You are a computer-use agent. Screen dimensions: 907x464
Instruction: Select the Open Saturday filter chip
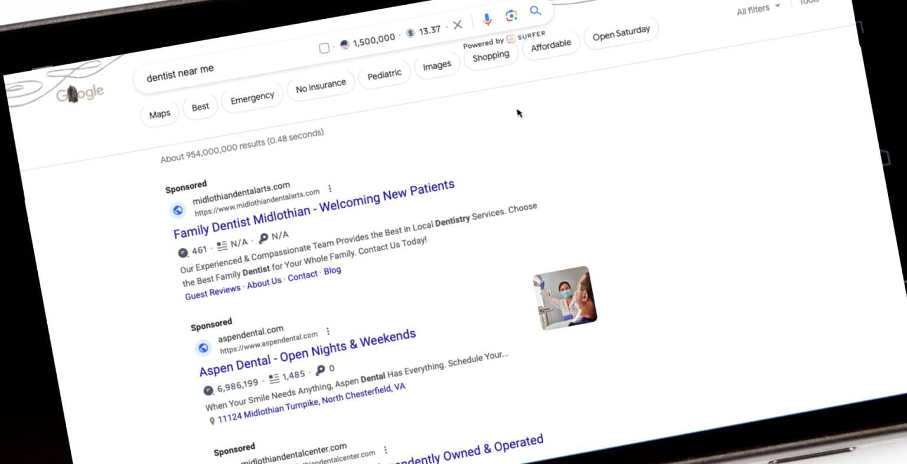621,33
